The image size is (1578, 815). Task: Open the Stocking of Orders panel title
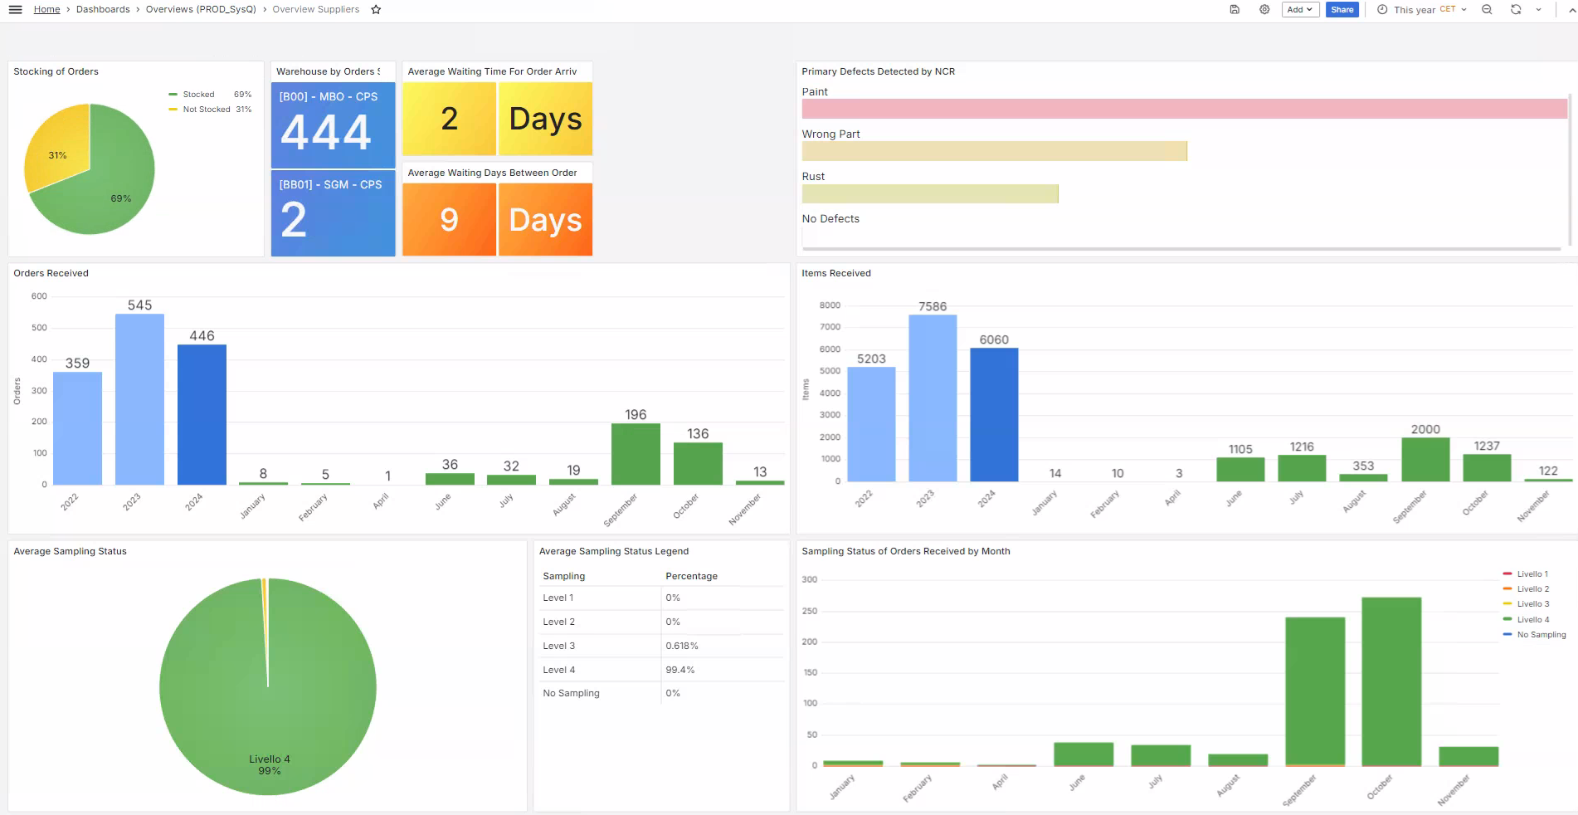(x=56, y=71)
